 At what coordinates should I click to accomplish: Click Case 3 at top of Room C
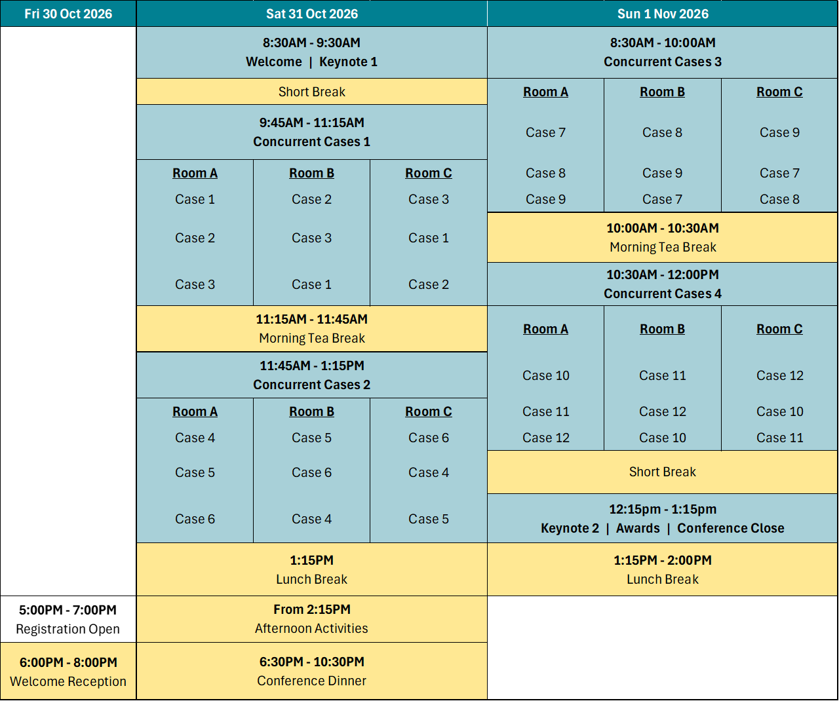point(429,199)
